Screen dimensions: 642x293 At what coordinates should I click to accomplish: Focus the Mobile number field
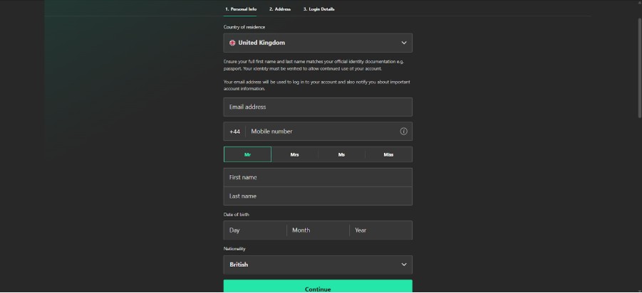(x=323, y=132)
